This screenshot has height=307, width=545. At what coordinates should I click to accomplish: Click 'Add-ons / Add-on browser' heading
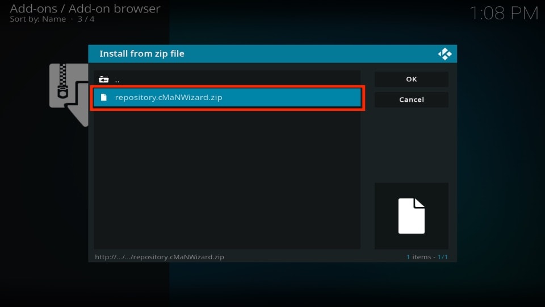click(85, 9)
